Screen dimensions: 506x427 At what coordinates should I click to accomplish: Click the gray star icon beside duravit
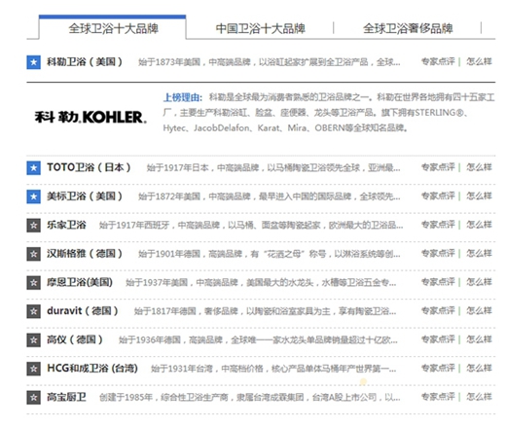coord(33,311)
